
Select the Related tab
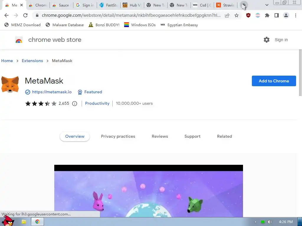tap(224, 136)
